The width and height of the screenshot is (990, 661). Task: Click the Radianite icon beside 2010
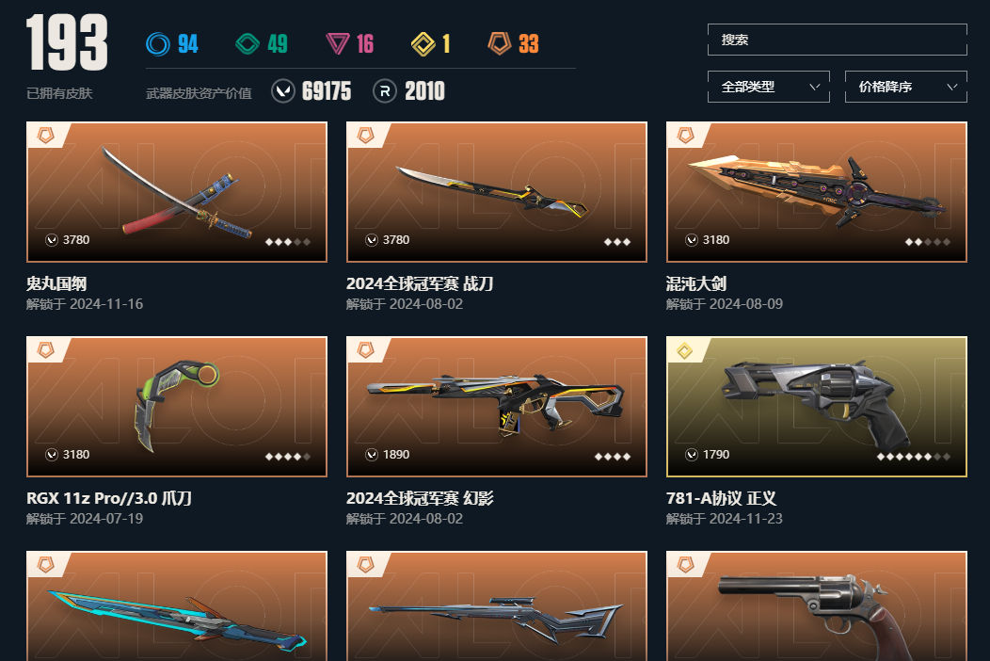click(385, 91)
